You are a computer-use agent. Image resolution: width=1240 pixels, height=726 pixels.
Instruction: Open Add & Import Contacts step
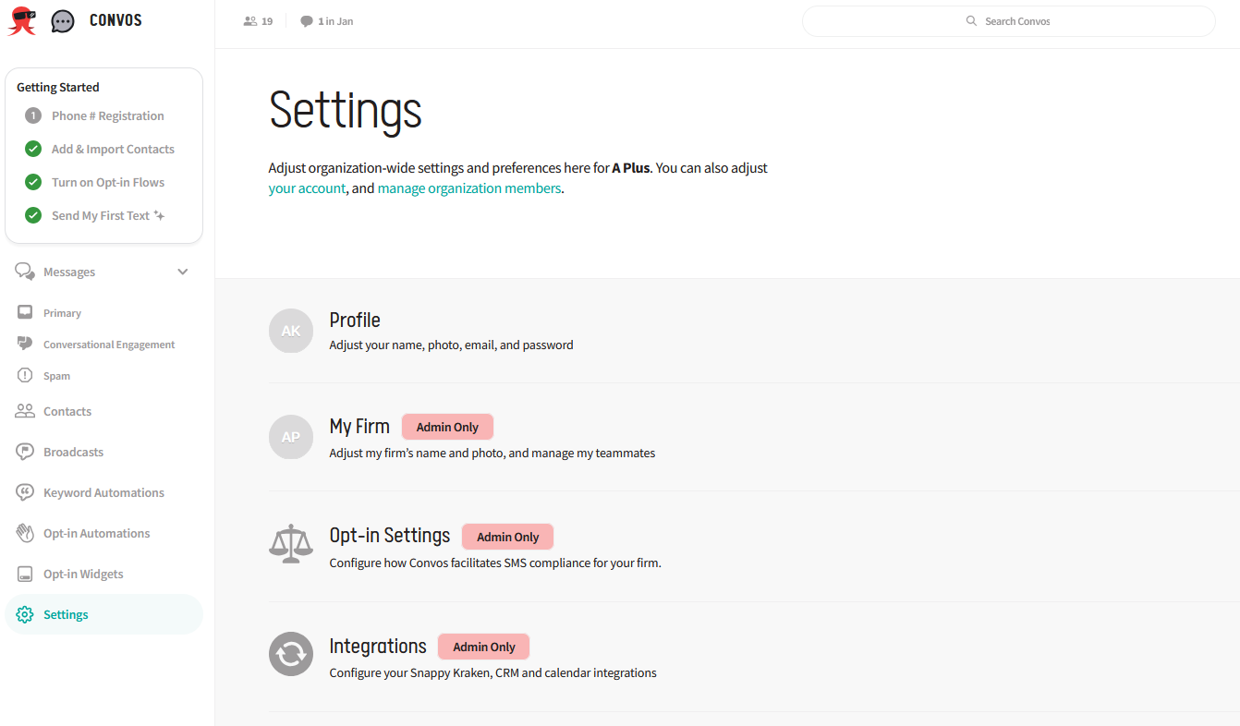pyautogui.click(x=113, y=149)
